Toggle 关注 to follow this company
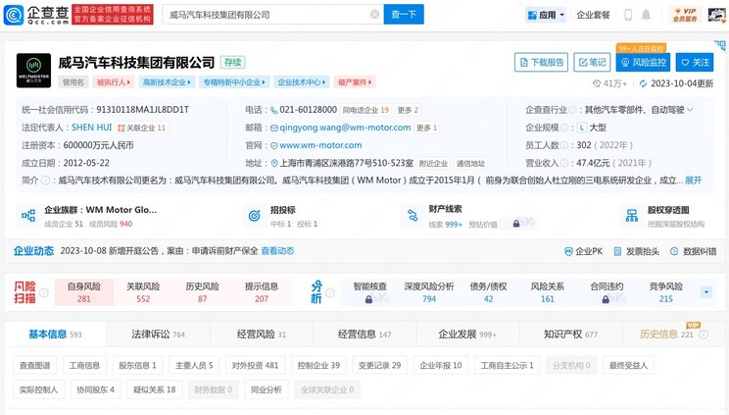This screenshot has width=729, height=415. (695, 62)
